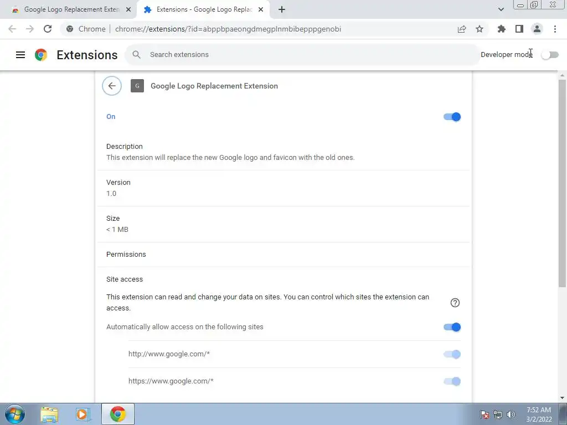
Task: Go back to extensions list arrow
Action: (x=112, y=86)
